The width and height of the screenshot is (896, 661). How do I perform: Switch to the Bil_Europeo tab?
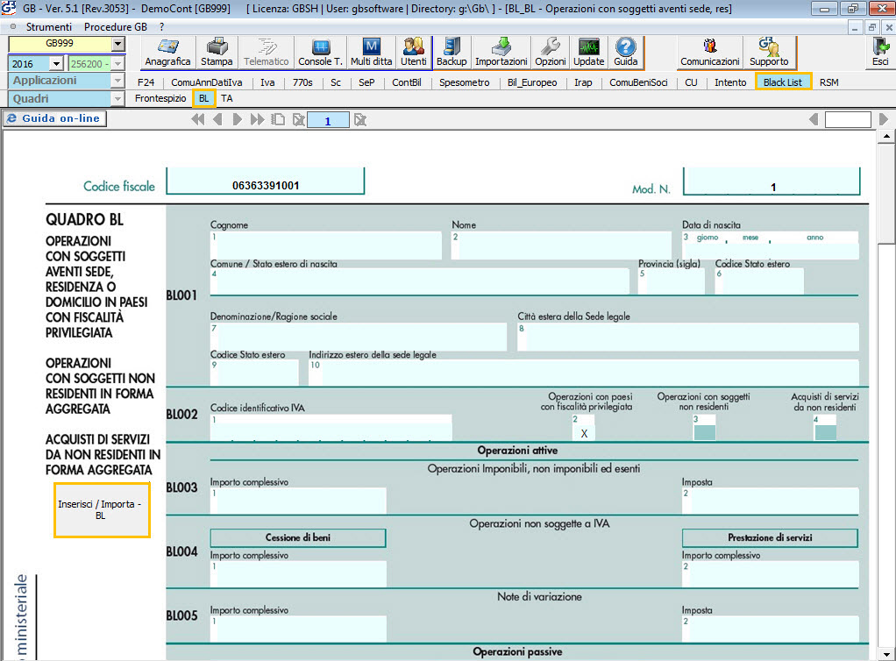point(532,82)
